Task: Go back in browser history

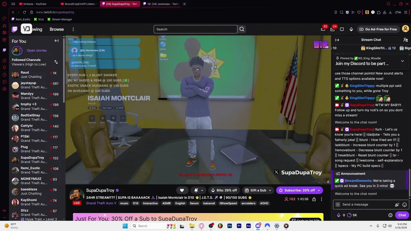Action: tap(13, 12)
